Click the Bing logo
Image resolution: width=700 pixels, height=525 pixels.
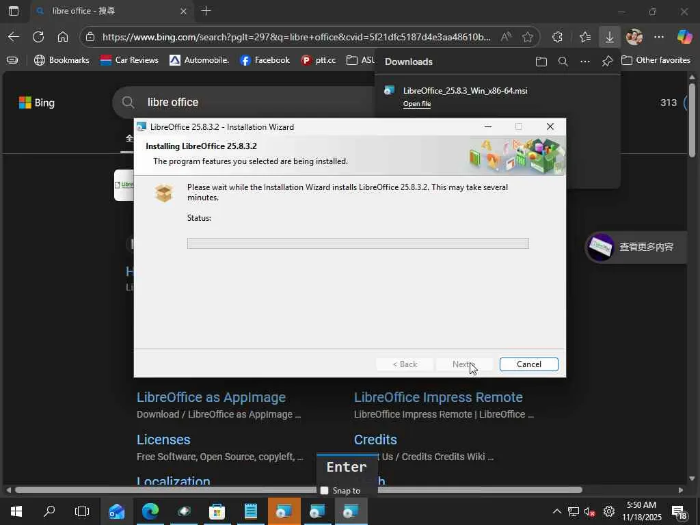37,103
